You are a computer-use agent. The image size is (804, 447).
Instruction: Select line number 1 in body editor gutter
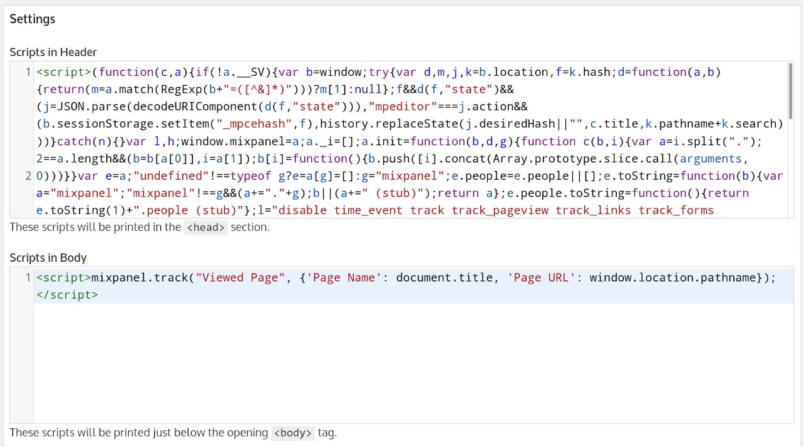coord(28,277)
